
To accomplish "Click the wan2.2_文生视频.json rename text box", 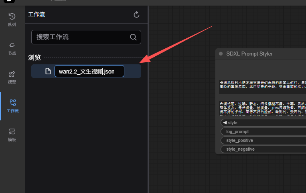I will point(89,72).
